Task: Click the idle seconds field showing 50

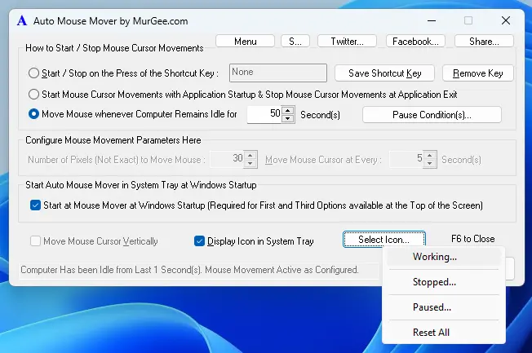Action: point(264,114)
